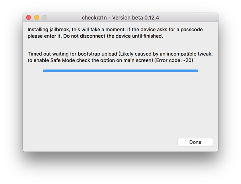Click the Done button
Viewport: 241px width, 184px height.
(x=195, y=142)
